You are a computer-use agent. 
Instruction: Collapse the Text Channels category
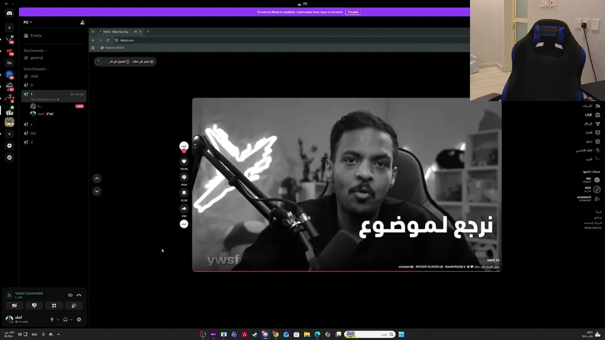(35, 51)
